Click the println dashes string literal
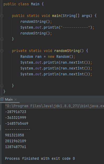The height and width of the screenshot is (164, 104). [x=75, y=28]
